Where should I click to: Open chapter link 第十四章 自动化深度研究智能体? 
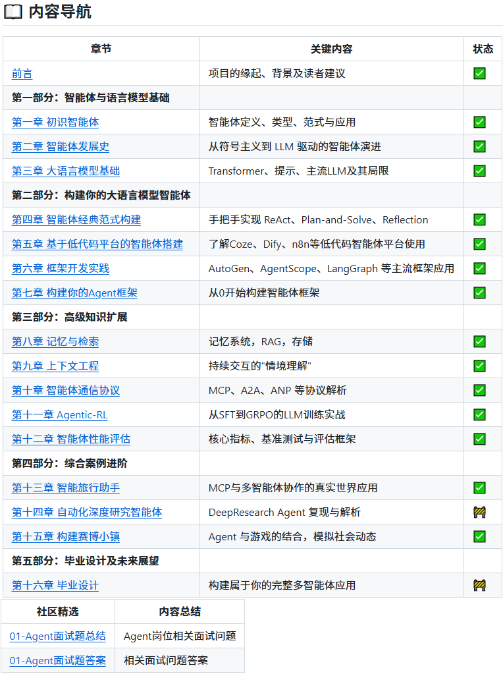[x=86, y=512]
